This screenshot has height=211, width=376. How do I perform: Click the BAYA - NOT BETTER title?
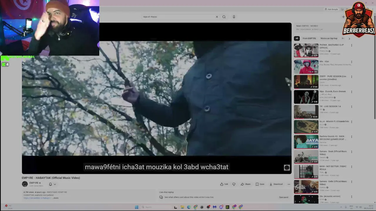[x=333, y=168]
